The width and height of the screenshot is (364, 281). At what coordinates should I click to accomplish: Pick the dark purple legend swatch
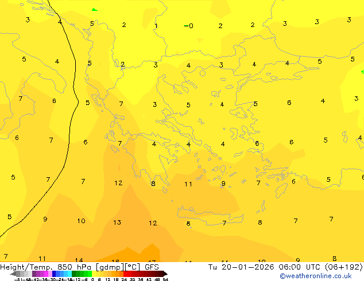(x=34, y=274)
